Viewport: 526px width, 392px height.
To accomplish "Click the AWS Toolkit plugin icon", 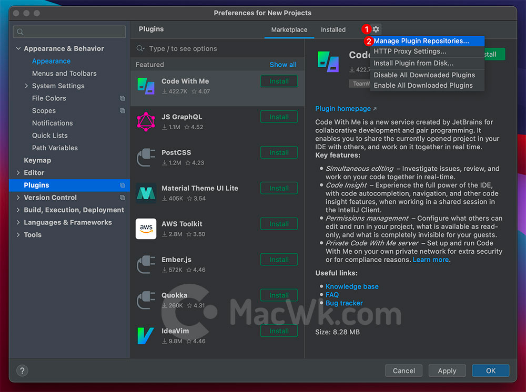I will pos(146,229).
